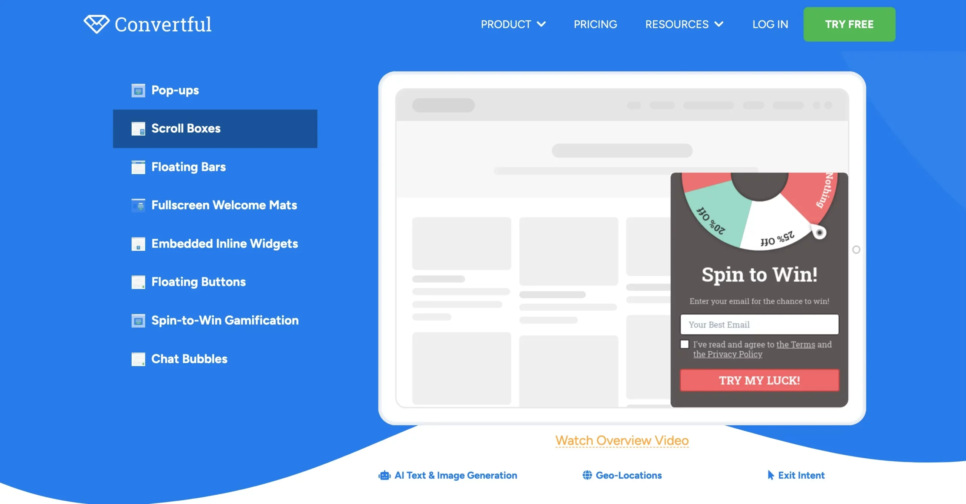966x504 pixels.
Task: Select the Chat Bubbles icon
Action: pos(137,358)
